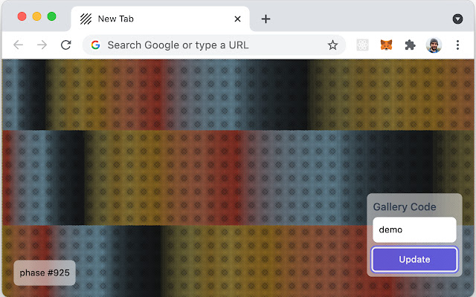Expand the tab search dropdown arrow

tap(457, 19)
